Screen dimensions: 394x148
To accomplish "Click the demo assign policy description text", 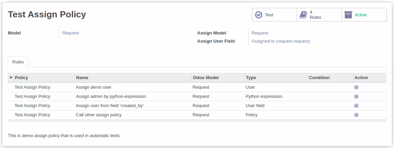I will coord(64,136).
